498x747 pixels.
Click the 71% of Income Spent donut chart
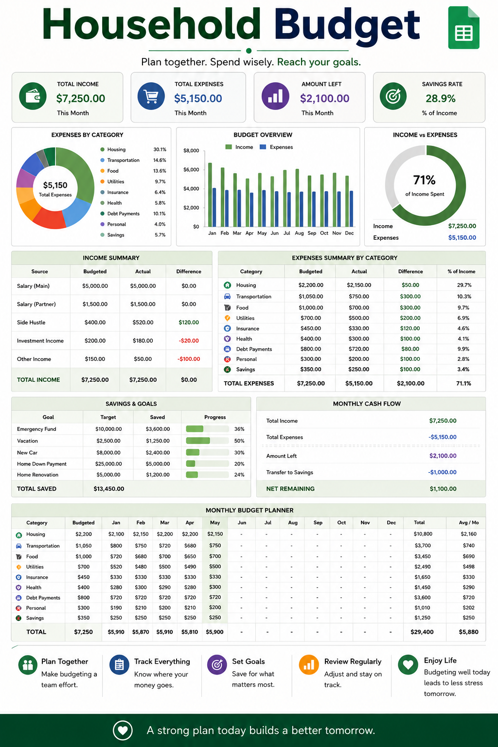pyautogui.click(x=426, y=185)
